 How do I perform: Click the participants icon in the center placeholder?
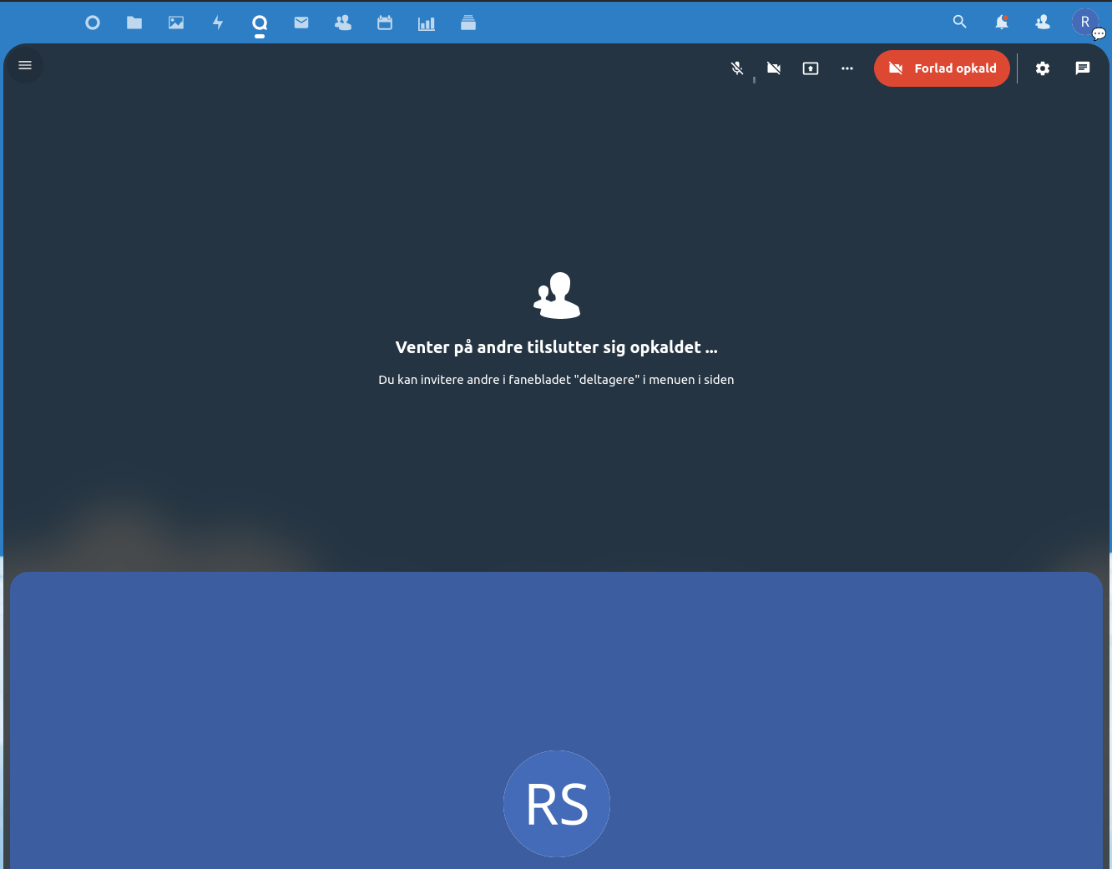pyautogui.click(x=557, y=296)
